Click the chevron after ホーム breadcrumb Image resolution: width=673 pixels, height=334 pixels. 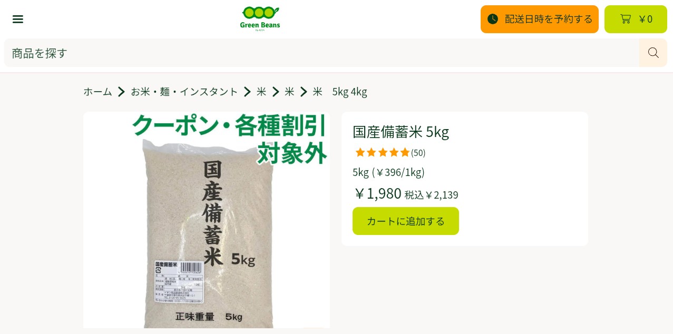(x=121, y=92)
